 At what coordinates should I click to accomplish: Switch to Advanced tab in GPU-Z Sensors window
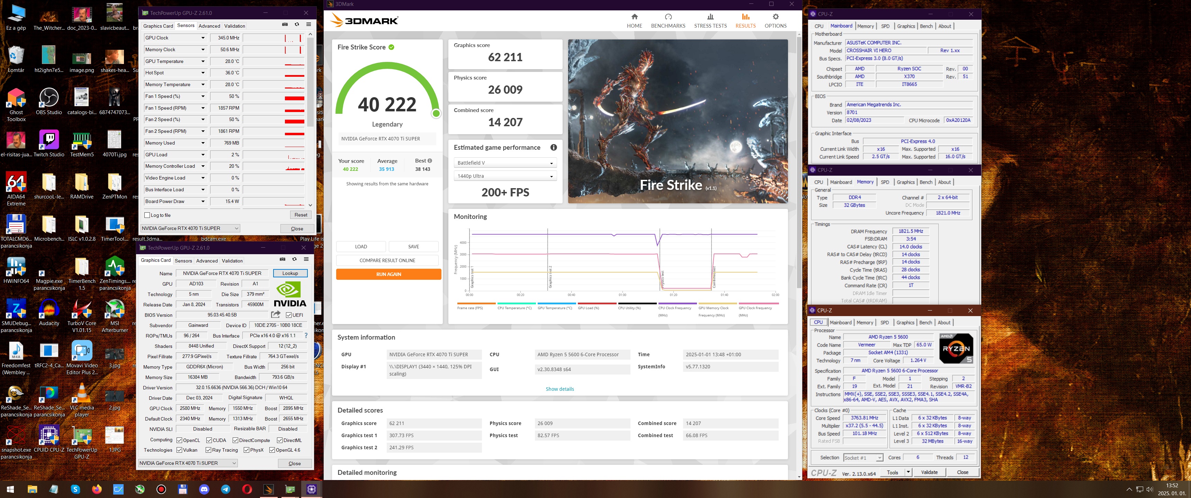pyautogui.click(x=209, y=26)
